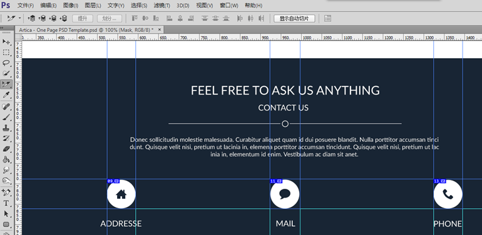Click the bring slice to front icon

click(32, 18)
